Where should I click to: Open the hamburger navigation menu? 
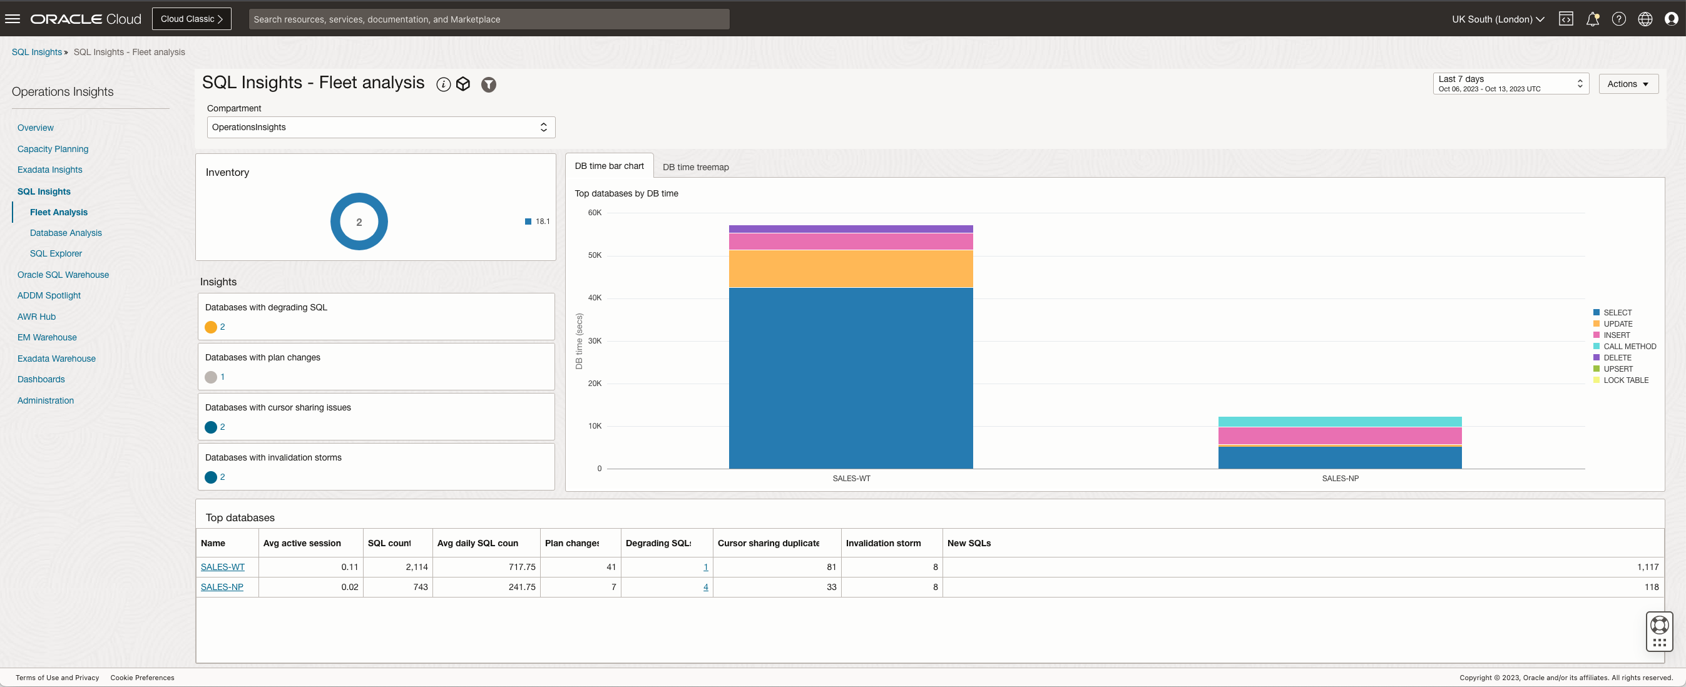point(13,19)
